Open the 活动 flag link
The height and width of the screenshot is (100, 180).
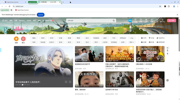coord(152,38)
